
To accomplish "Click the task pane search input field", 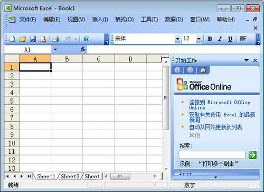I will coord(212,155).
